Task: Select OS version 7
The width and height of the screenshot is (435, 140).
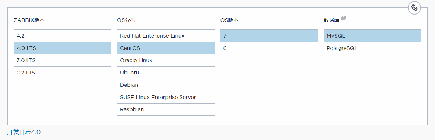Action: [269, 36]
